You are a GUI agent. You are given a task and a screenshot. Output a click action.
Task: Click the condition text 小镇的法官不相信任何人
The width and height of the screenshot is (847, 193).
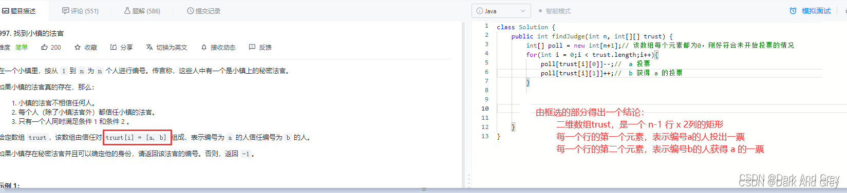pos(57,103)
